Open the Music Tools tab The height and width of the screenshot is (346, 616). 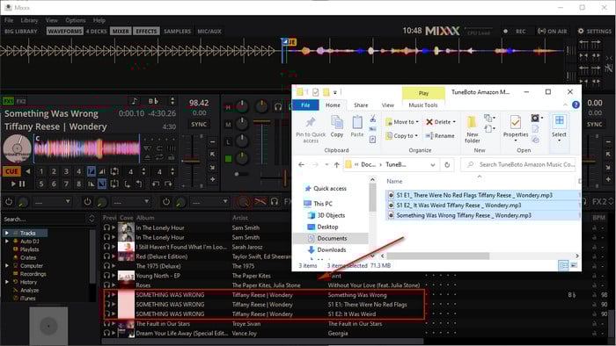(x=422, y=105)
